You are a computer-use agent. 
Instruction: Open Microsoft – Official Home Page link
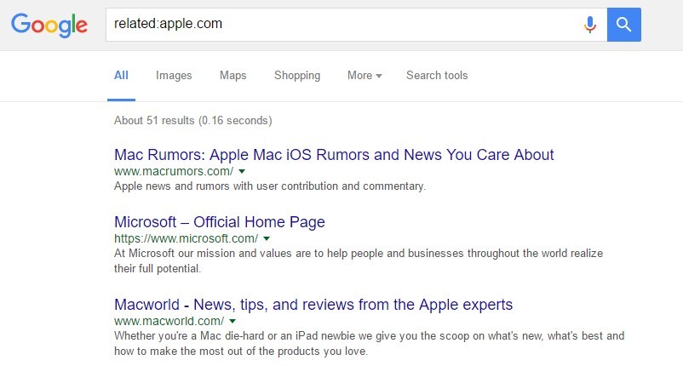[x=220, y=222]
